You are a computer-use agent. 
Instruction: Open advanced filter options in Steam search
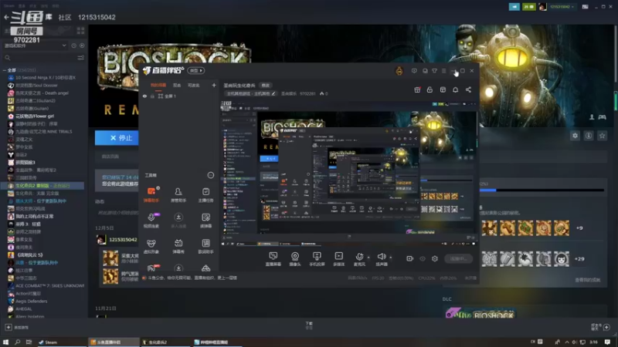81,58
